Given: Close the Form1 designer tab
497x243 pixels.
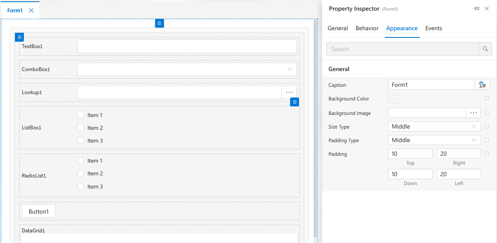Looking at the screenshot, I should pos(32,11).
